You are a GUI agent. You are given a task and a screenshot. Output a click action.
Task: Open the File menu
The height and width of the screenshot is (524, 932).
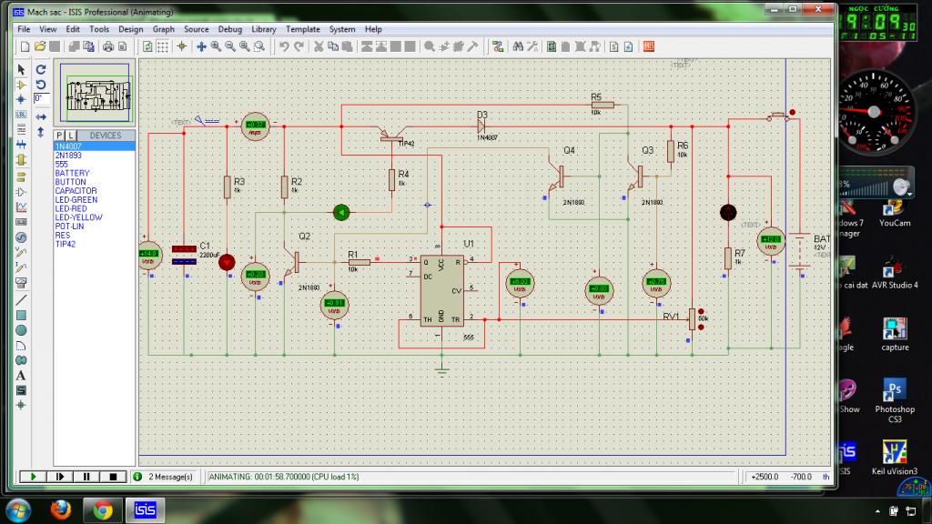pos(24,29)
